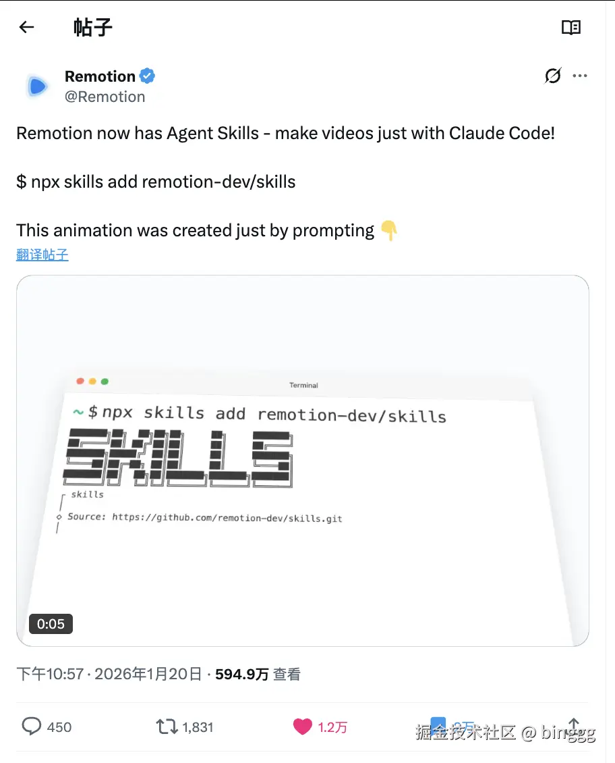Open the three-dot more options menu

[x=579, y=76]
